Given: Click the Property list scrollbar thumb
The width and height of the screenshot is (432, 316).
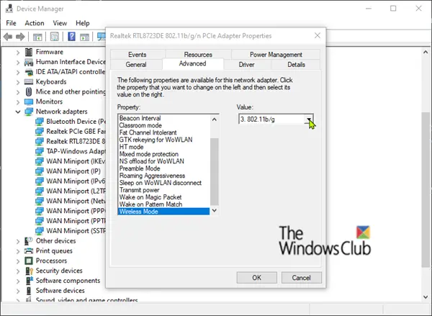Looking at the screenshot, I should [214, 171].
